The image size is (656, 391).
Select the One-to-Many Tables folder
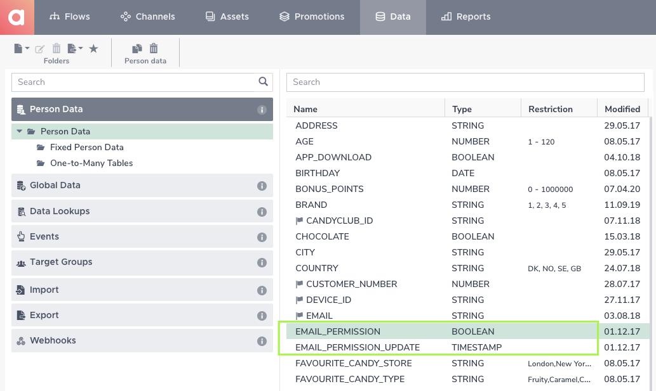coord(91,163)
